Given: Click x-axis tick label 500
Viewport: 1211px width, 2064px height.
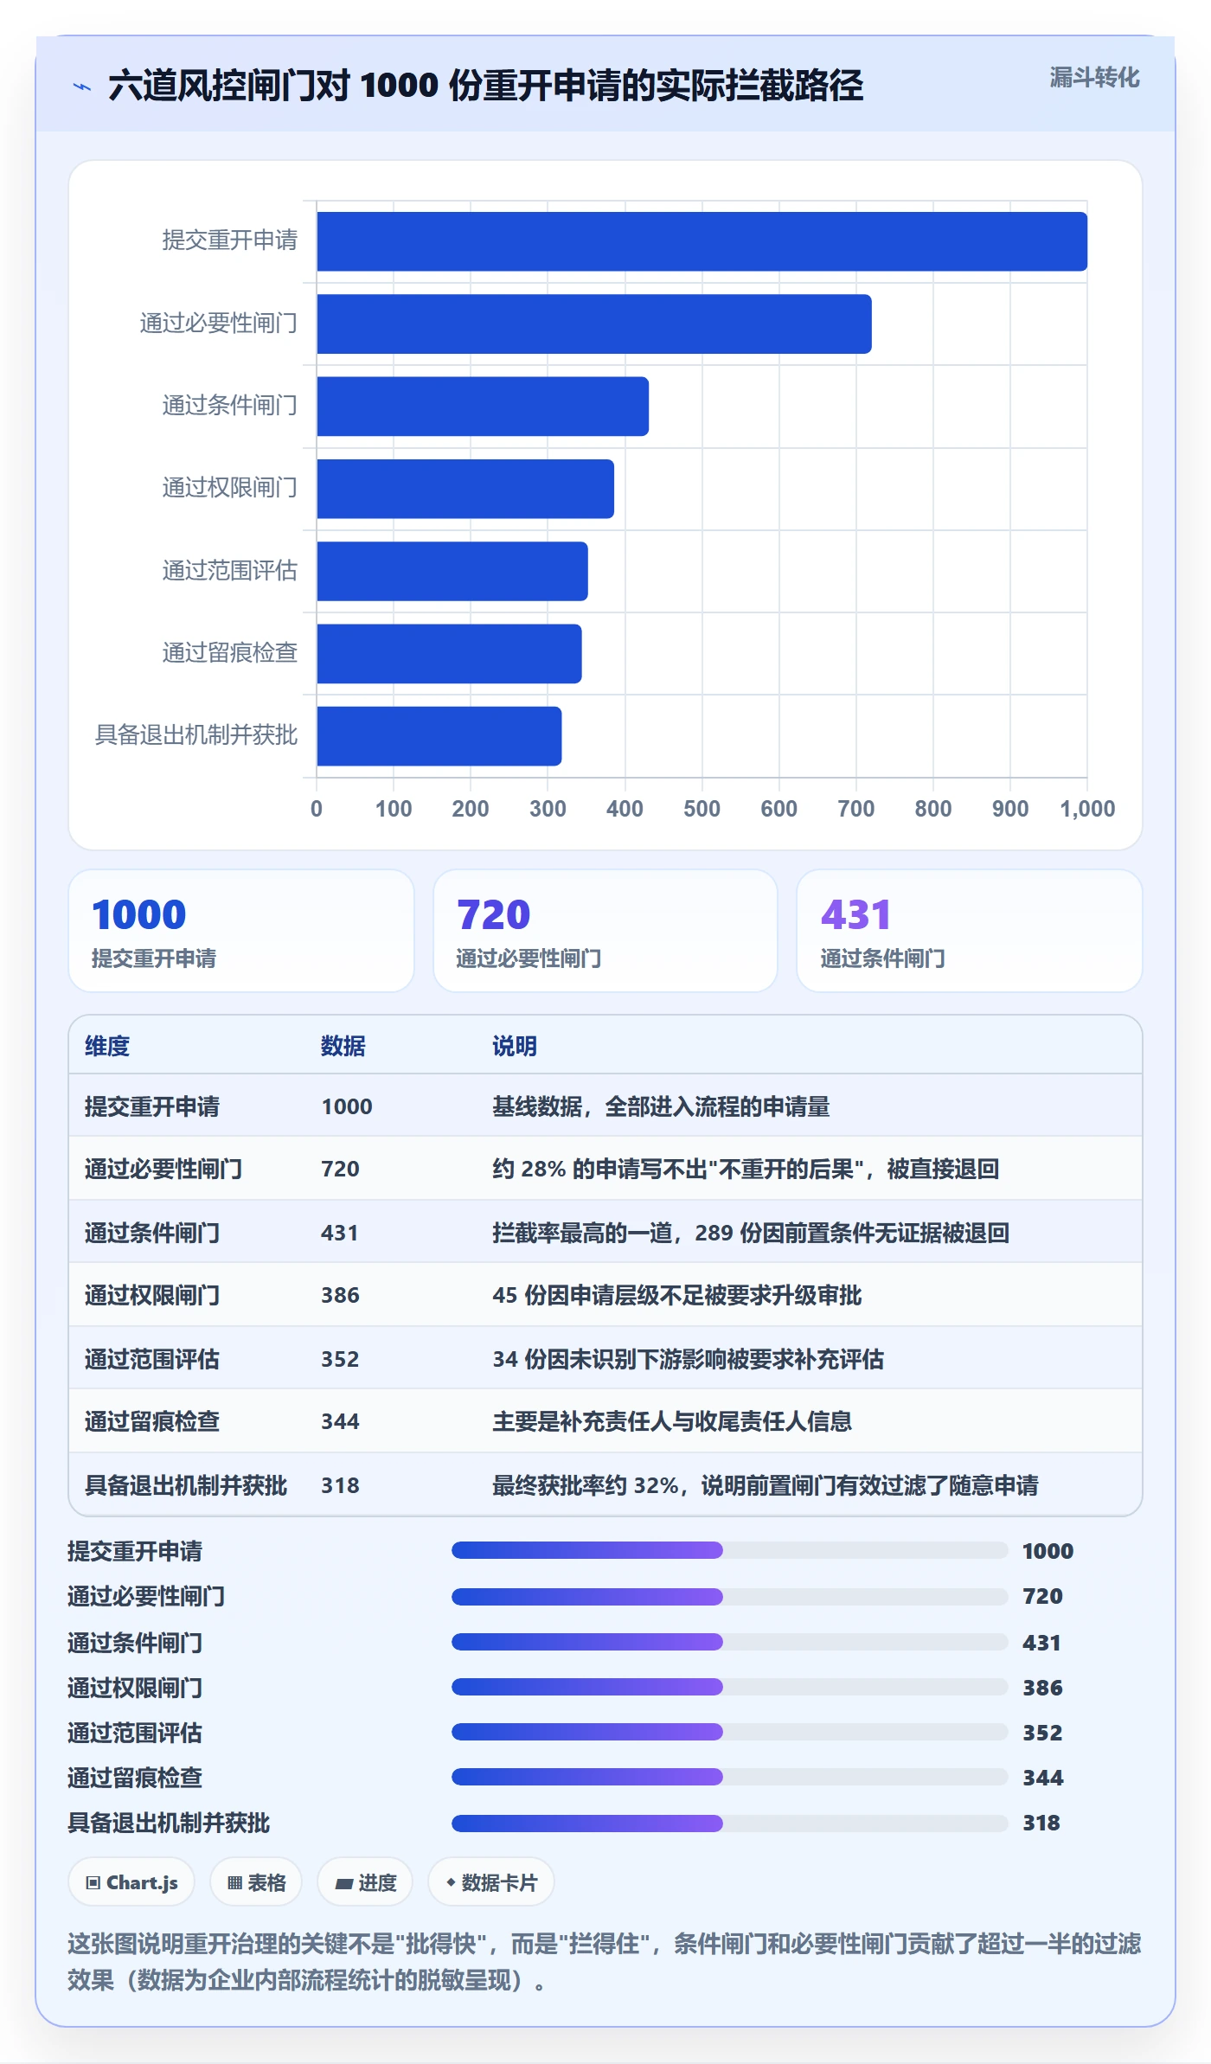Looking at the screenshot, I should 702,809.
